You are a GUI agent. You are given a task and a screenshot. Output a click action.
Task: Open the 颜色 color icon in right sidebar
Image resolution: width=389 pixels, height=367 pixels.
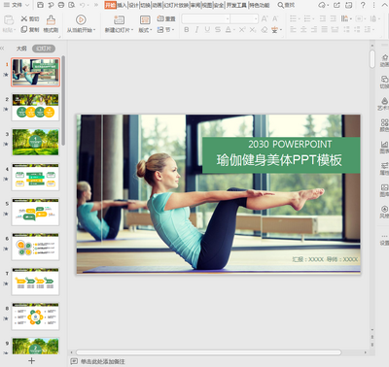click(384, 125)
